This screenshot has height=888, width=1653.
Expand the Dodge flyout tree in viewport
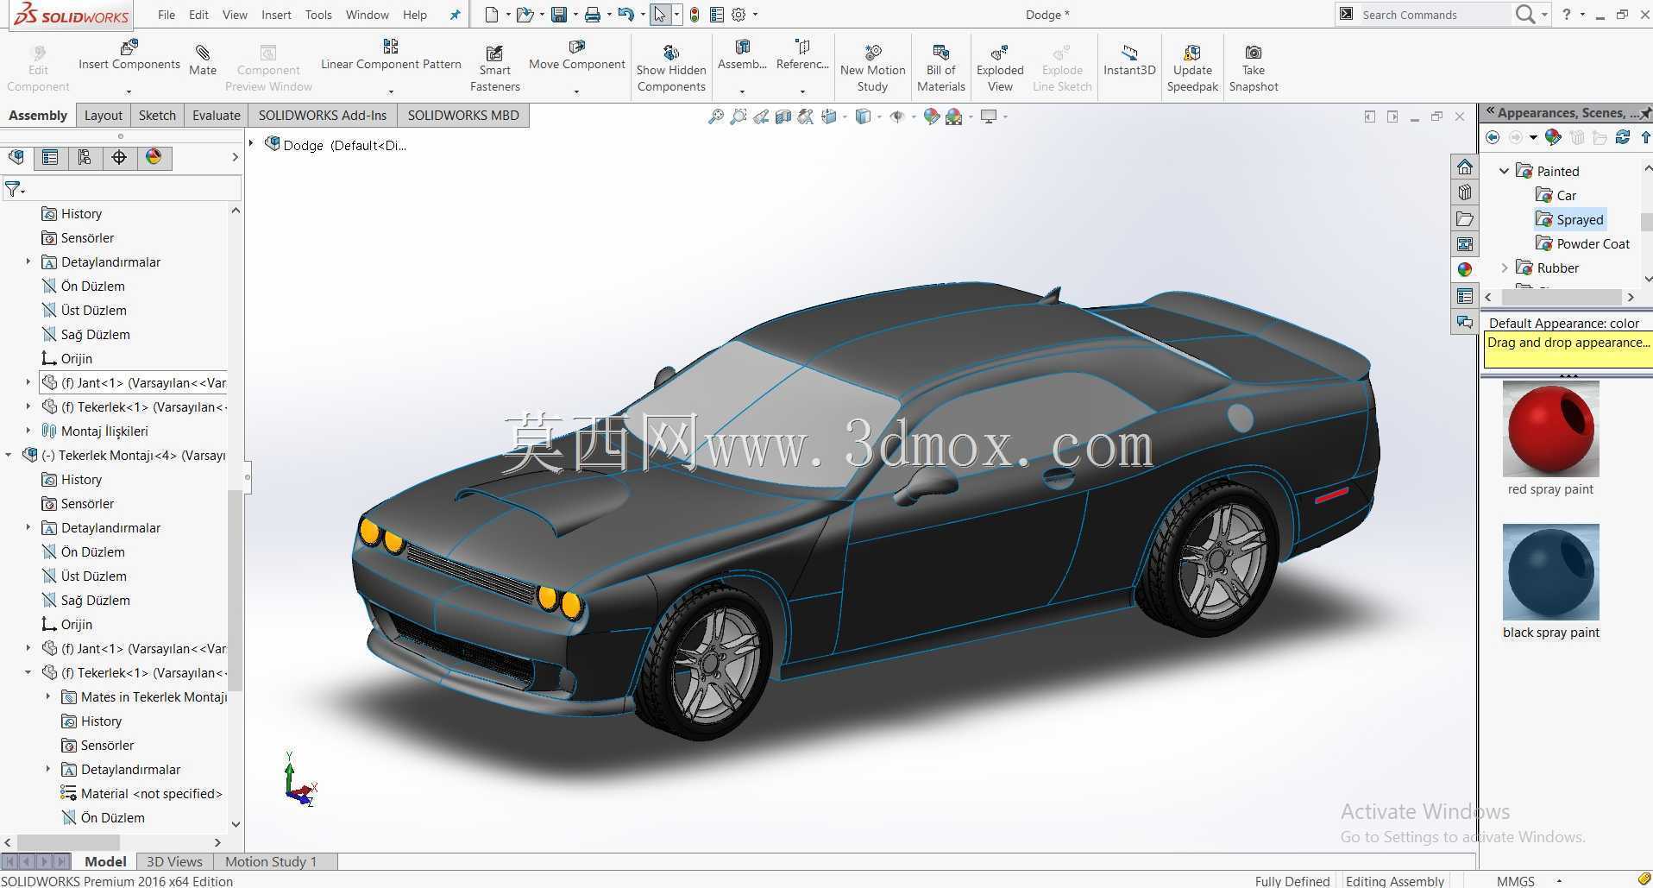click(x=252, y=144)
